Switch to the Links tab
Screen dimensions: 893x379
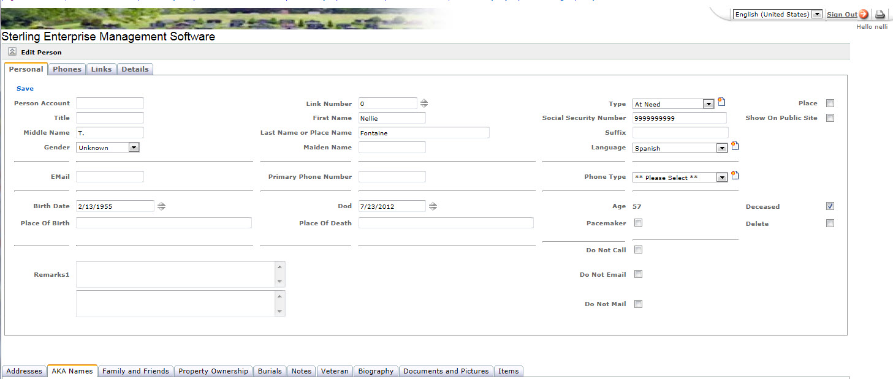[x=102, y=69]
